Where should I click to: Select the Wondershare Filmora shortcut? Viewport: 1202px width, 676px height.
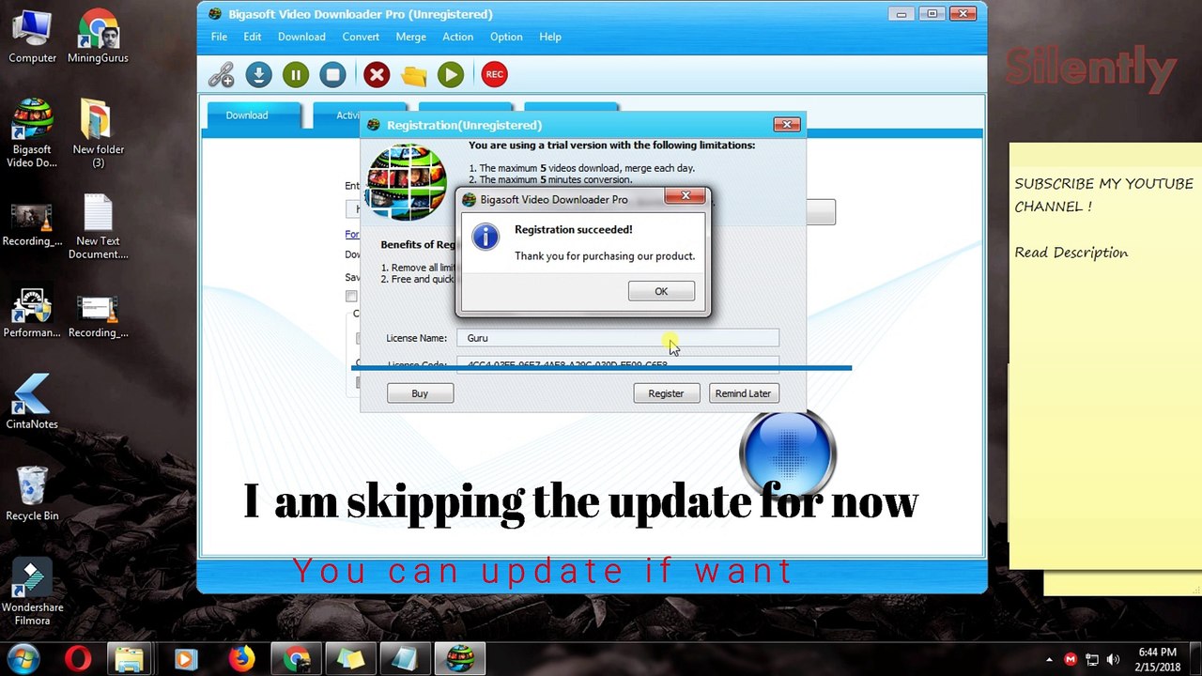tap(32, 592)
